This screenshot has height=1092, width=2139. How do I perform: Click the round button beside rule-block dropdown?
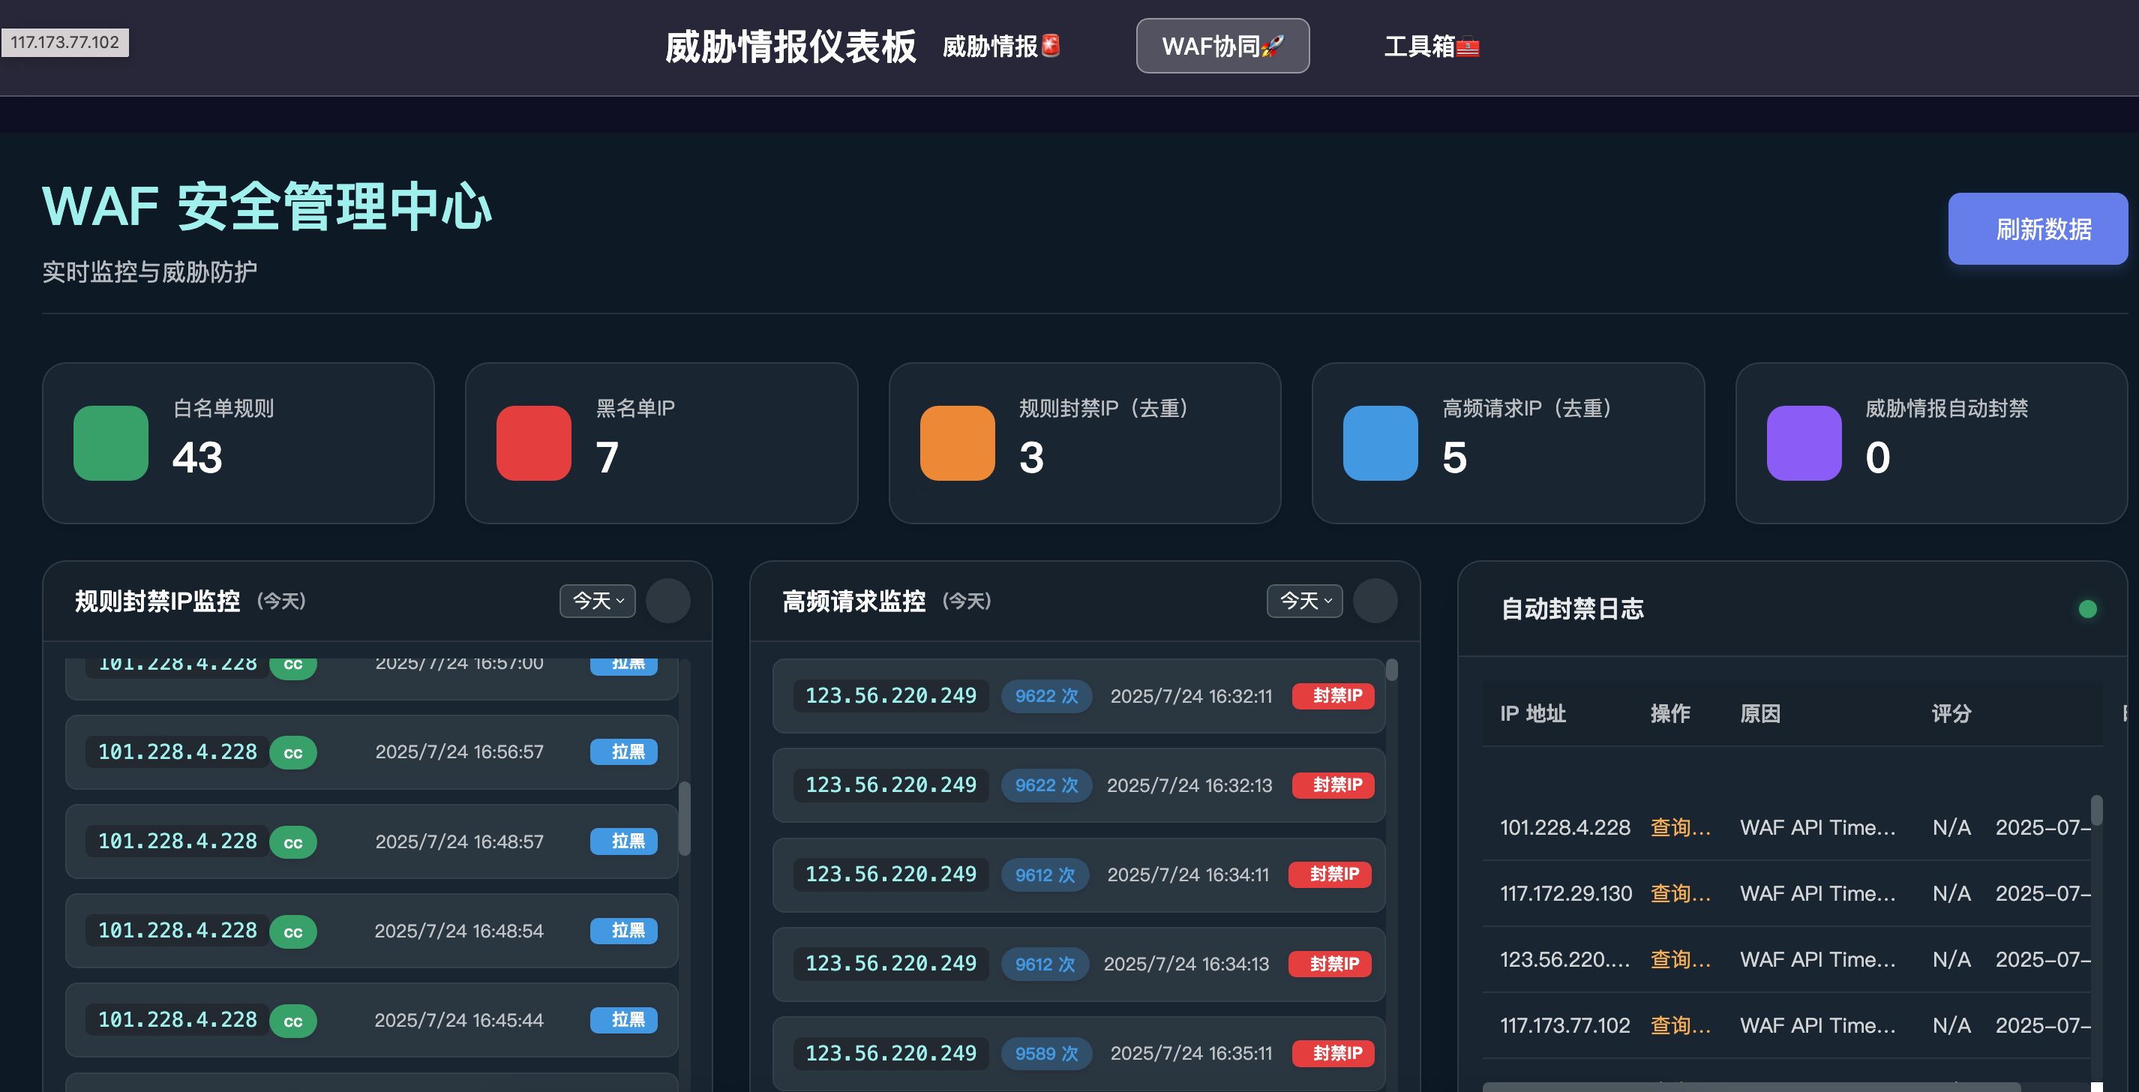[667, 601]
